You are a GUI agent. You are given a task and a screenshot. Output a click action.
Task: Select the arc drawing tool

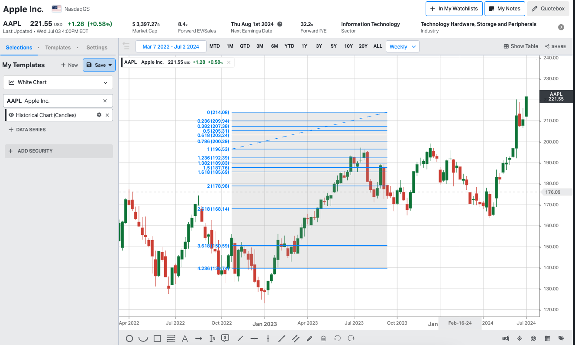click(x=143, y=338)
